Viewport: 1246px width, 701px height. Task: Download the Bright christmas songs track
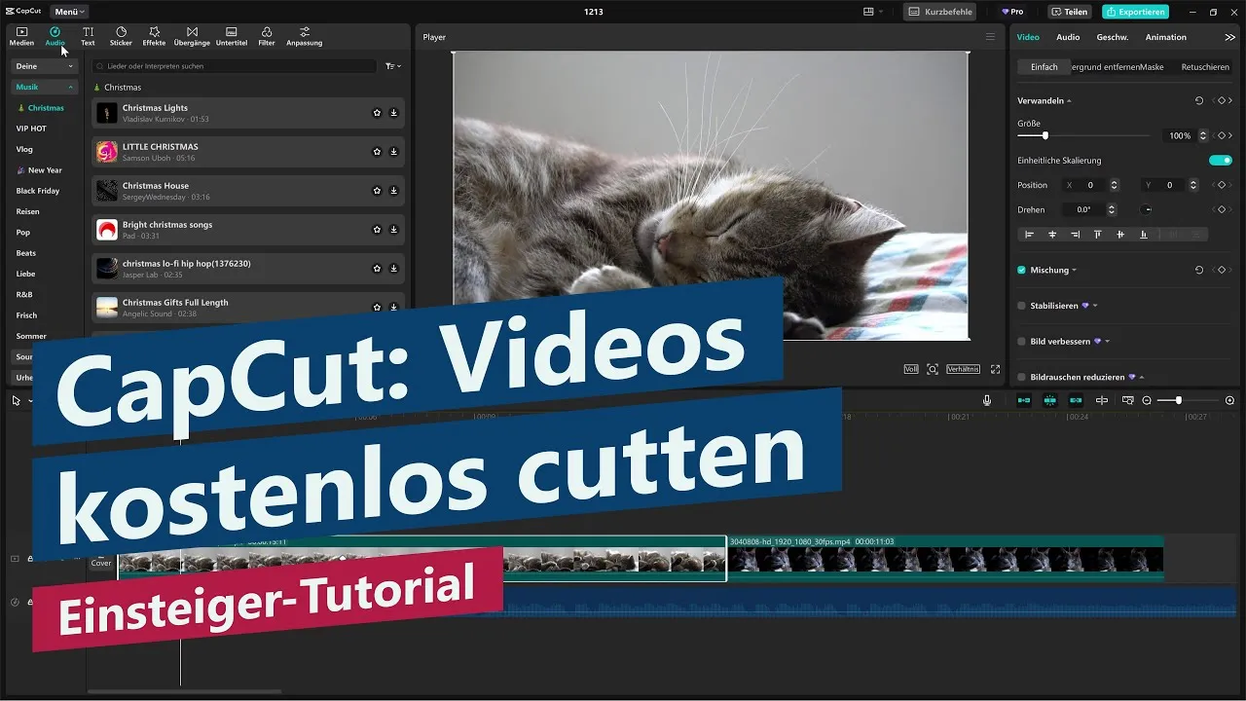pyautogui.click(x=393, y=230)
